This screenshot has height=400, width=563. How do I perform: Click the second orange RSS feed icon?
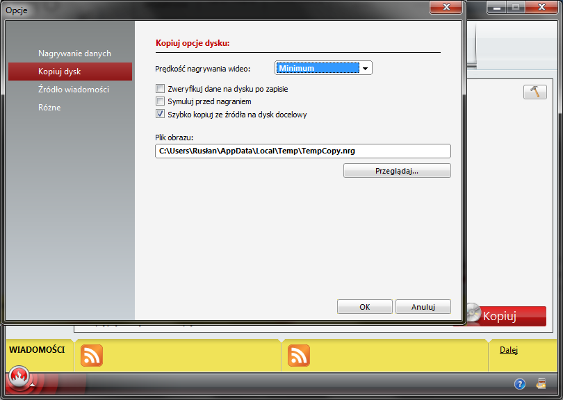coord(299,355)
